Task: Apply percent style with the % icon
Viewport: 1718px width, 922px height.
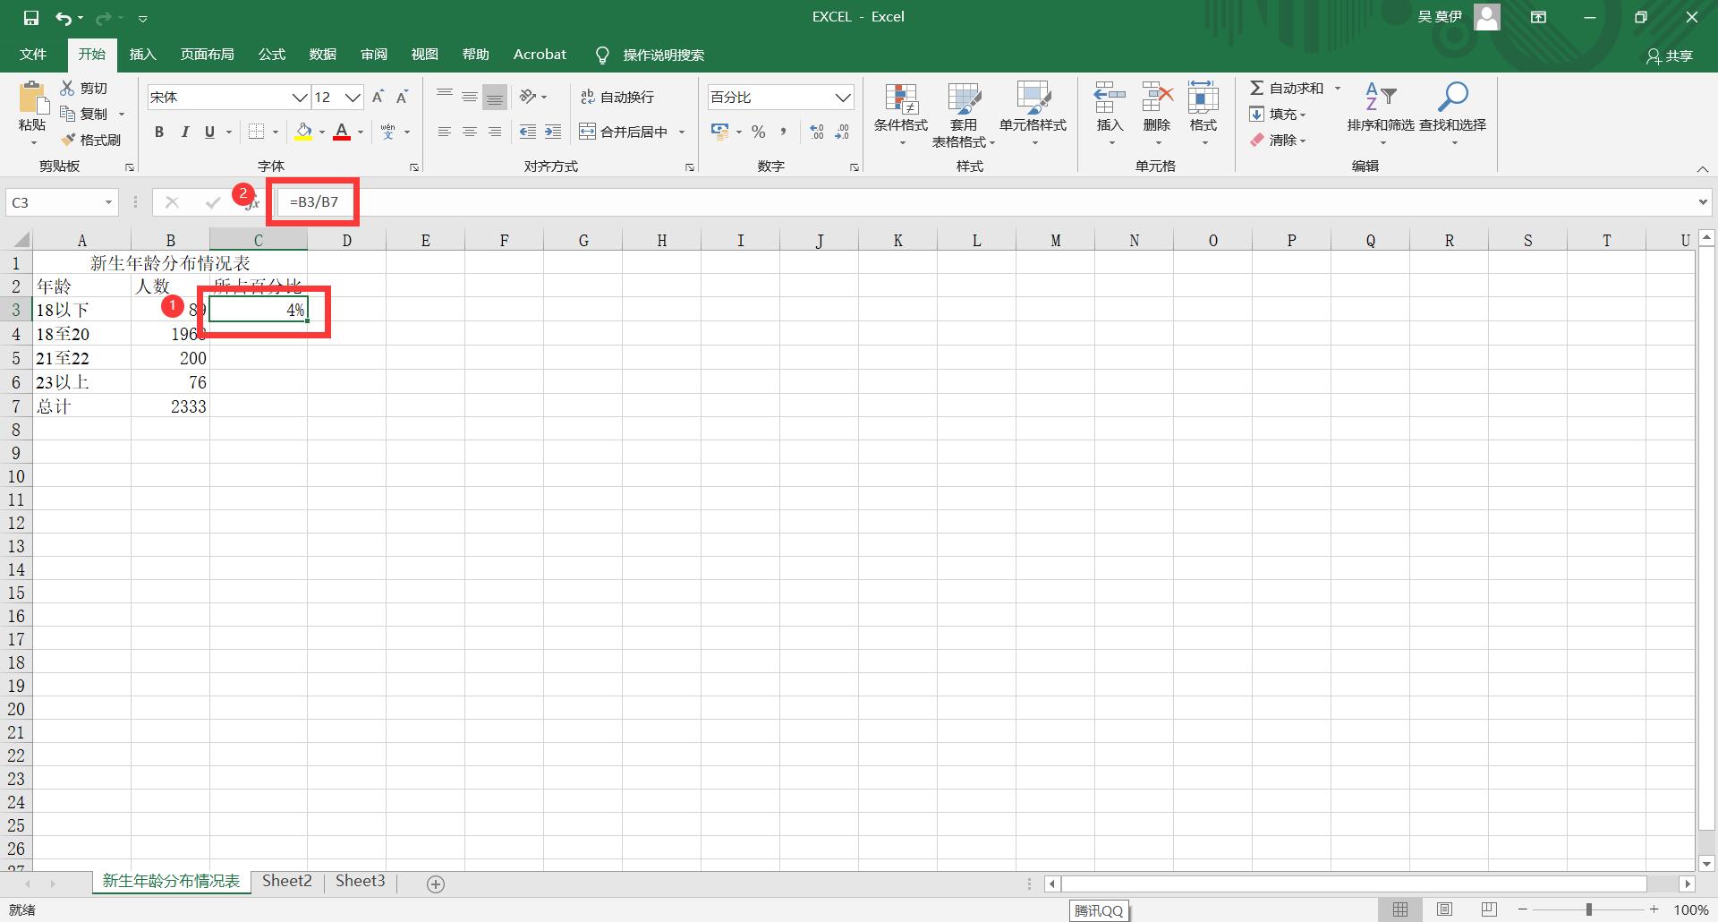Action: 759,132
